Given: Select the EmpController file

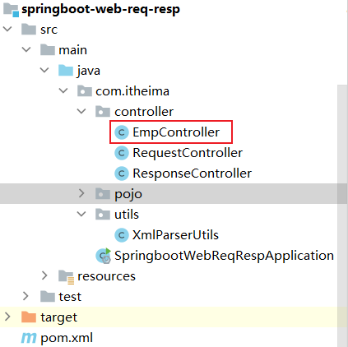Looking at the screenshot, I should 176,132.
